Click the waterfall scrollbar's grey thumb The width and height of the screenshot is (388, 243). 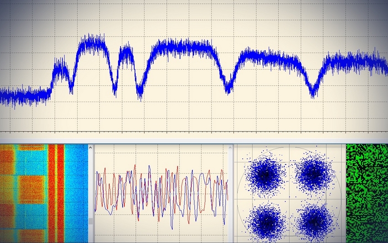pos(91,221)
